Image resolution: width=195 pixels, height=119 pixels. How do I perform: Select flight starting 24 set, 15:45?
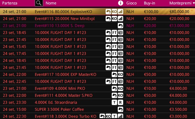pos(98,47)
